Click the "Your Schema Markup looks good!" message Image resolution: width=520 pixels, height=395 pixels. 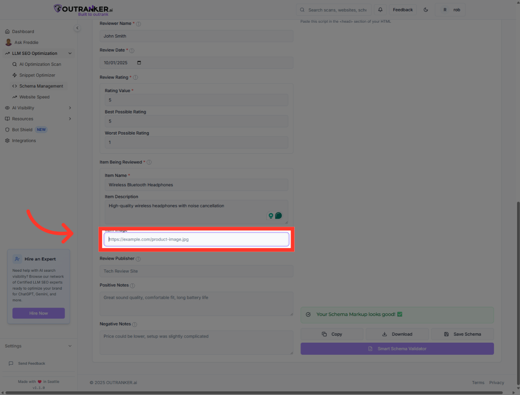tap(397, 315)
